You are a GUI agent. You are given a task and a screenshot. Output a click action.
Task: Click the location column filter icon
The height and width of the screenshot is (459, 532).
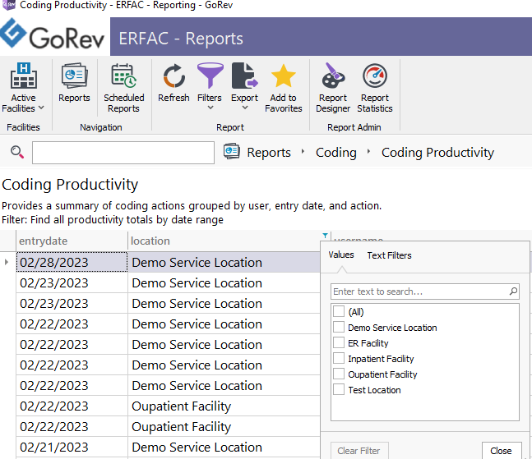click(325, 235)
